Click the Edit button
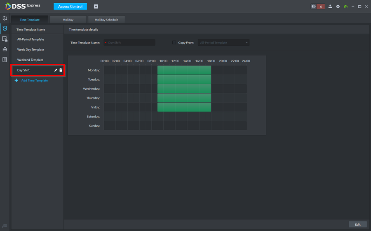Screen dimensions: 371x231 point(357,224)
